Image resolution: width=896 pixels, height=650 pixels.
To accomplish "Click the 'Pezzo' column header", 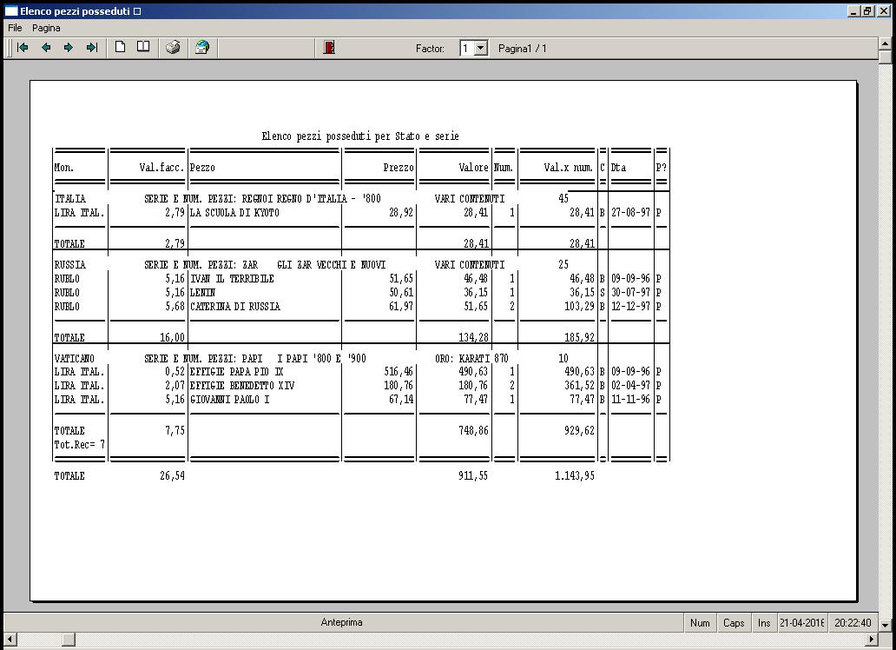I will tap(202, 168).
